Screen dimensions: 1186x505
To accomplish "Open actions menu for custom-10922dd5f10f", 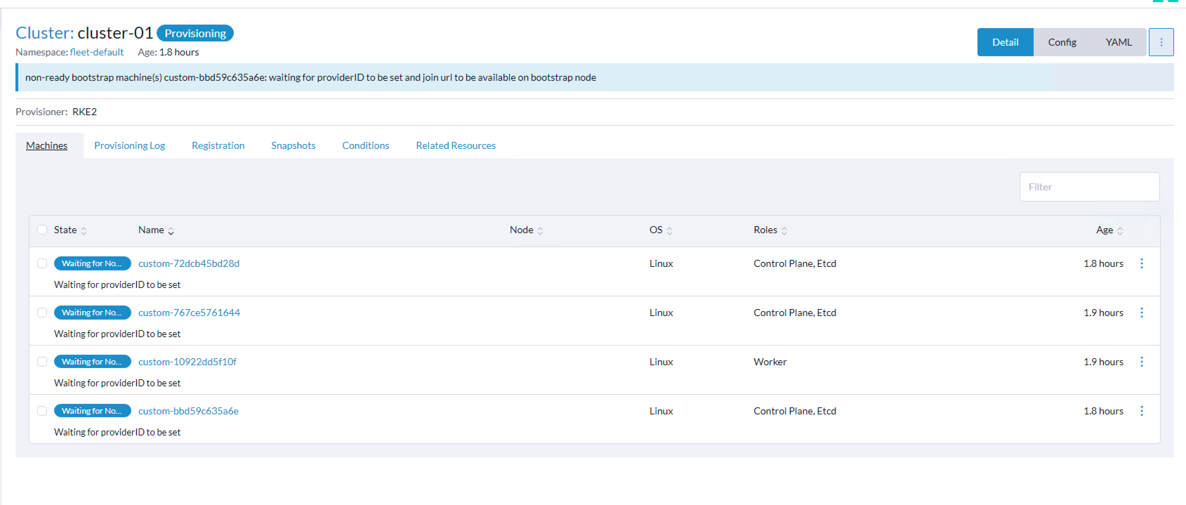I will (1142, 362).
